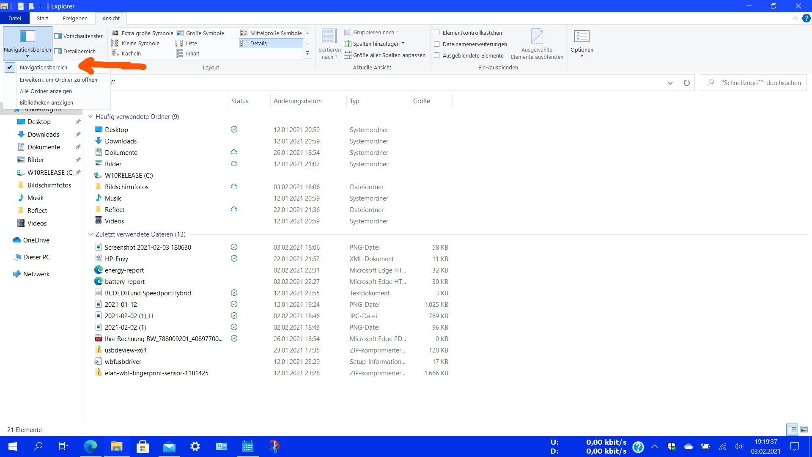
Task: Select Alle Ordner anzeigen menu entry
Action: pyautogui.click(x=46, y=91)
